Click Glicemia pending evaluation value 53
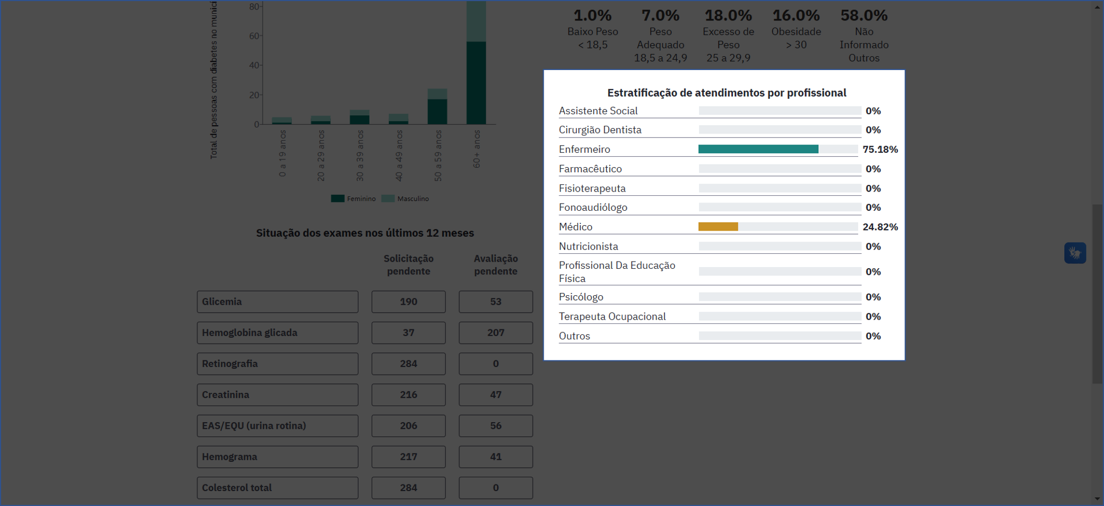 click(496, 302)
